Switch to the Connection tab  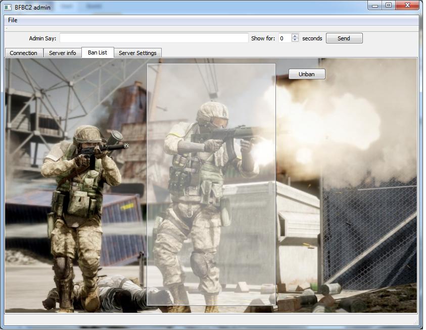click(x=24, y=53)
